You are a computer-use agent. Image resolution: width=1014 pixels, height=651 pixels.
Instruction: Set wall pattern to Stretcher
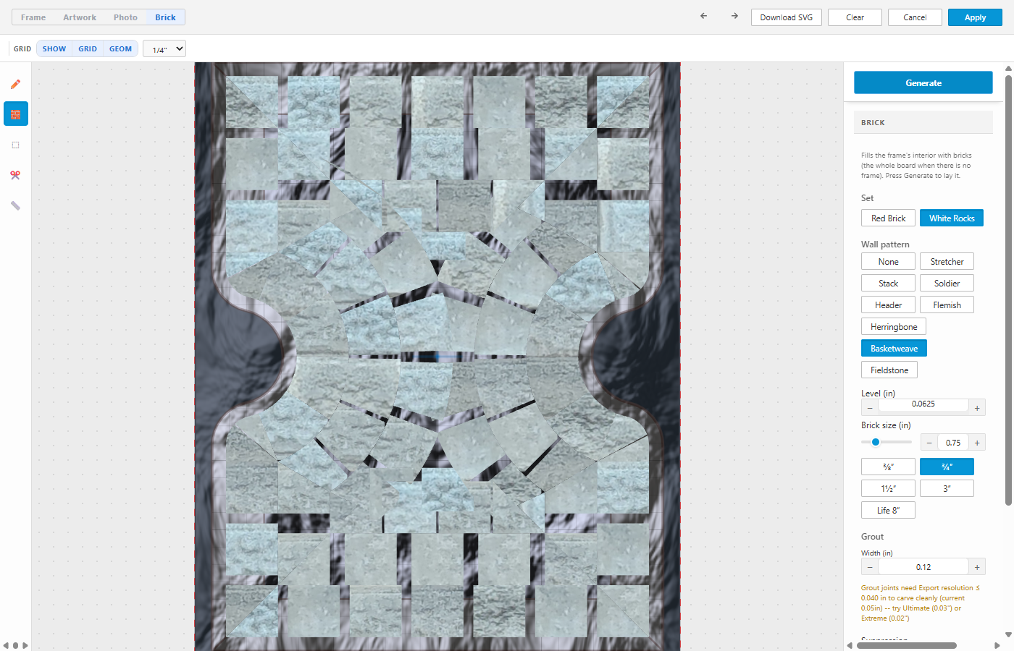(x=947, y=261)
